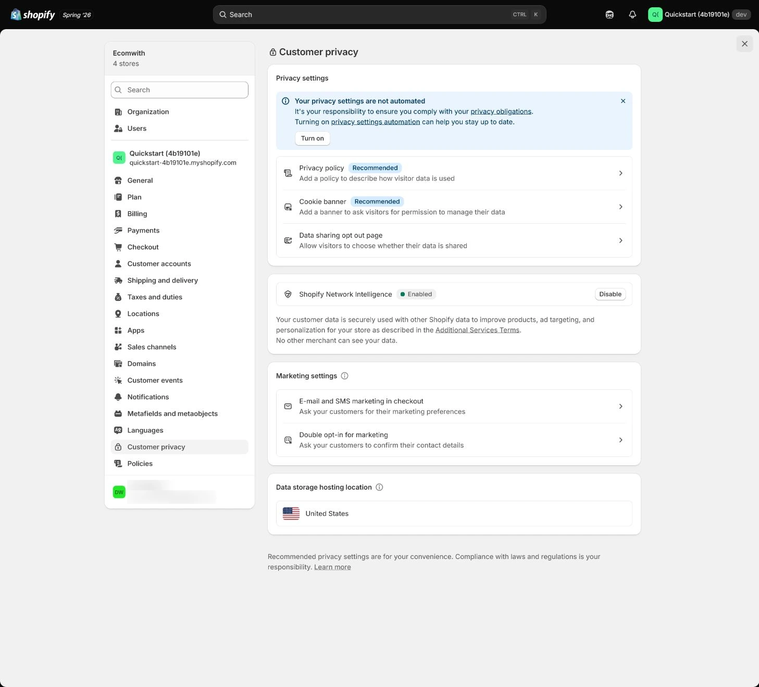Select Shipping and delivery menu label
Screen dimensions: 759x687
point(163,281)
